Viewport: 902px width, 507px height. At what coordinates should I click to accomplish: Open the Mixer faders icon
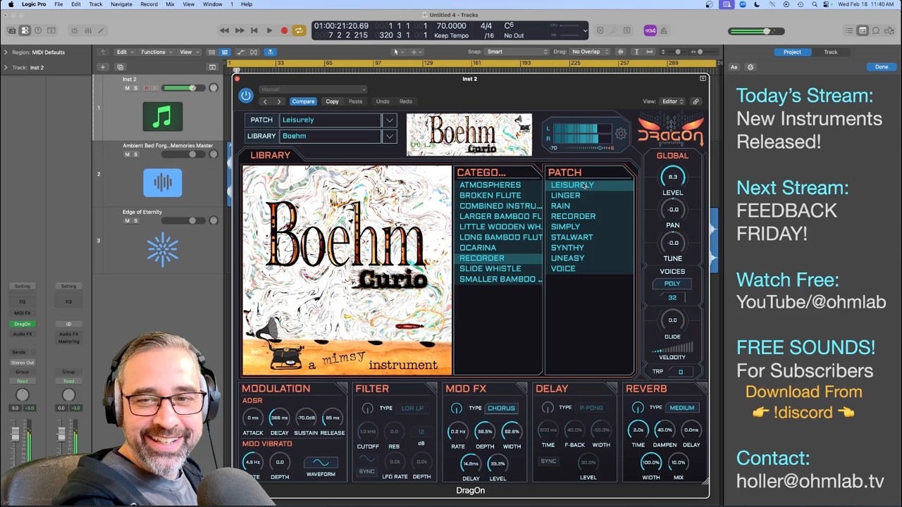tap(88, 30)
